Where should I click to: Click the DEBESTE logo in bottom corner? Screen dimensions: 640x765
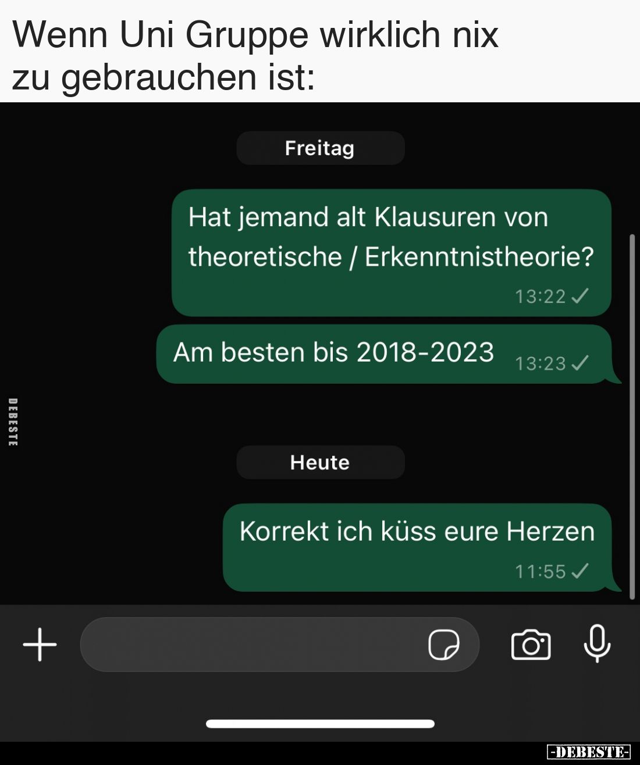coord(589,752)
